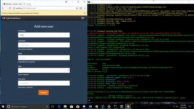This screenshot has height=109, width=194.
Task: Click the taskbar search box
Action: tap(28, 106)
